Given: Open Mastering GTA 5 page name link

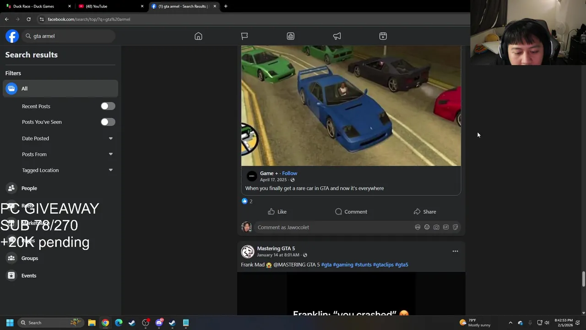Looking at the screenshot, I should [276, 248].
